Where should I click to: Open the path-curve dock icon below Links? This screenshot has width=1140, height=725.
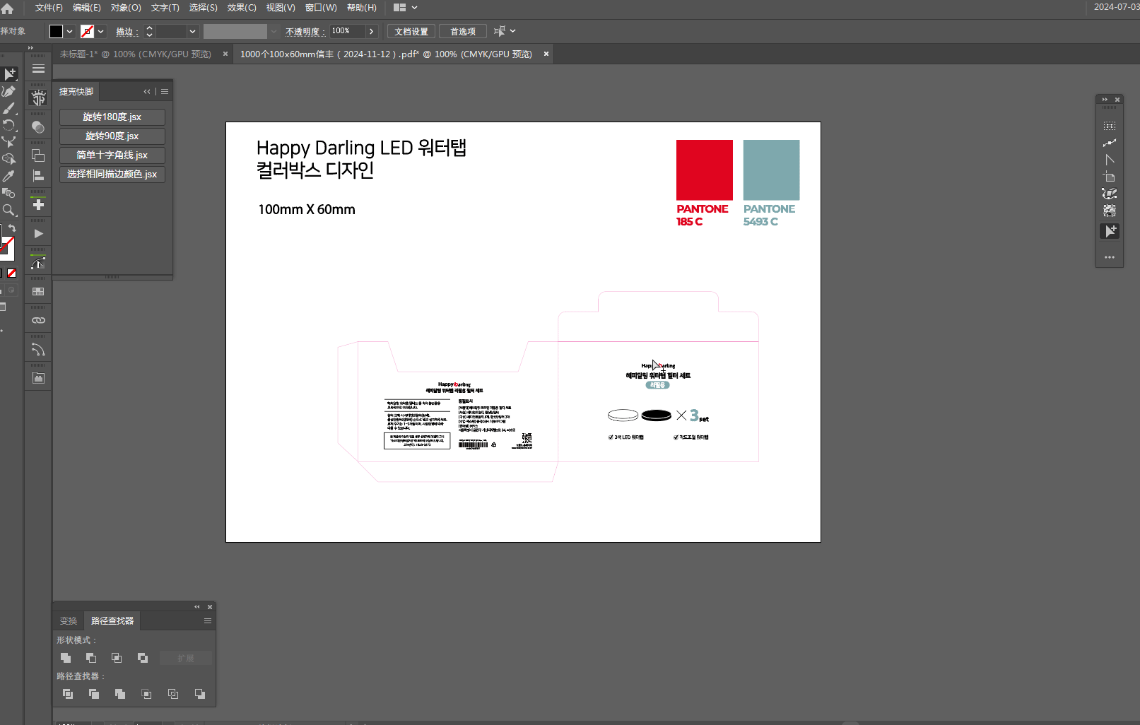click(38, 350)
